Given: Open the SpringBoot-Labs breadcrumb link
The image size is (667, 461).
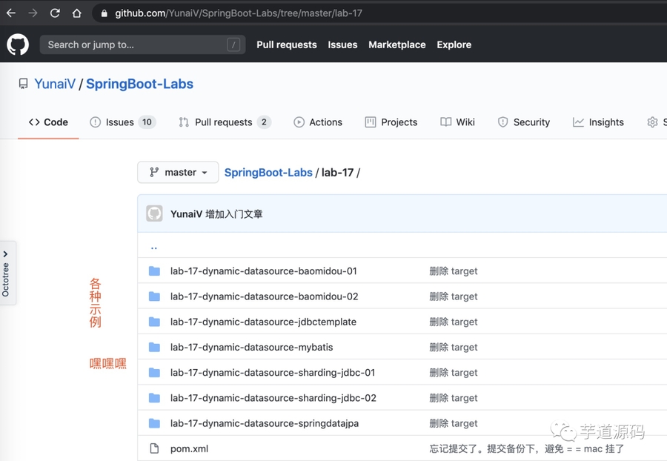Looking at the screenshot, I should [268, 172].
